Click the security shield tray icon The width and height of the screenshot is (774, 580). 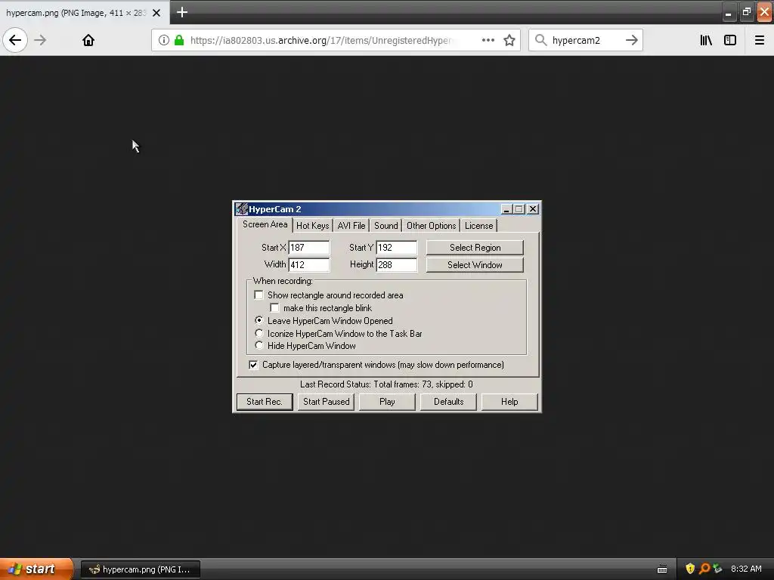pyautogui.click(x=690, y=569)
